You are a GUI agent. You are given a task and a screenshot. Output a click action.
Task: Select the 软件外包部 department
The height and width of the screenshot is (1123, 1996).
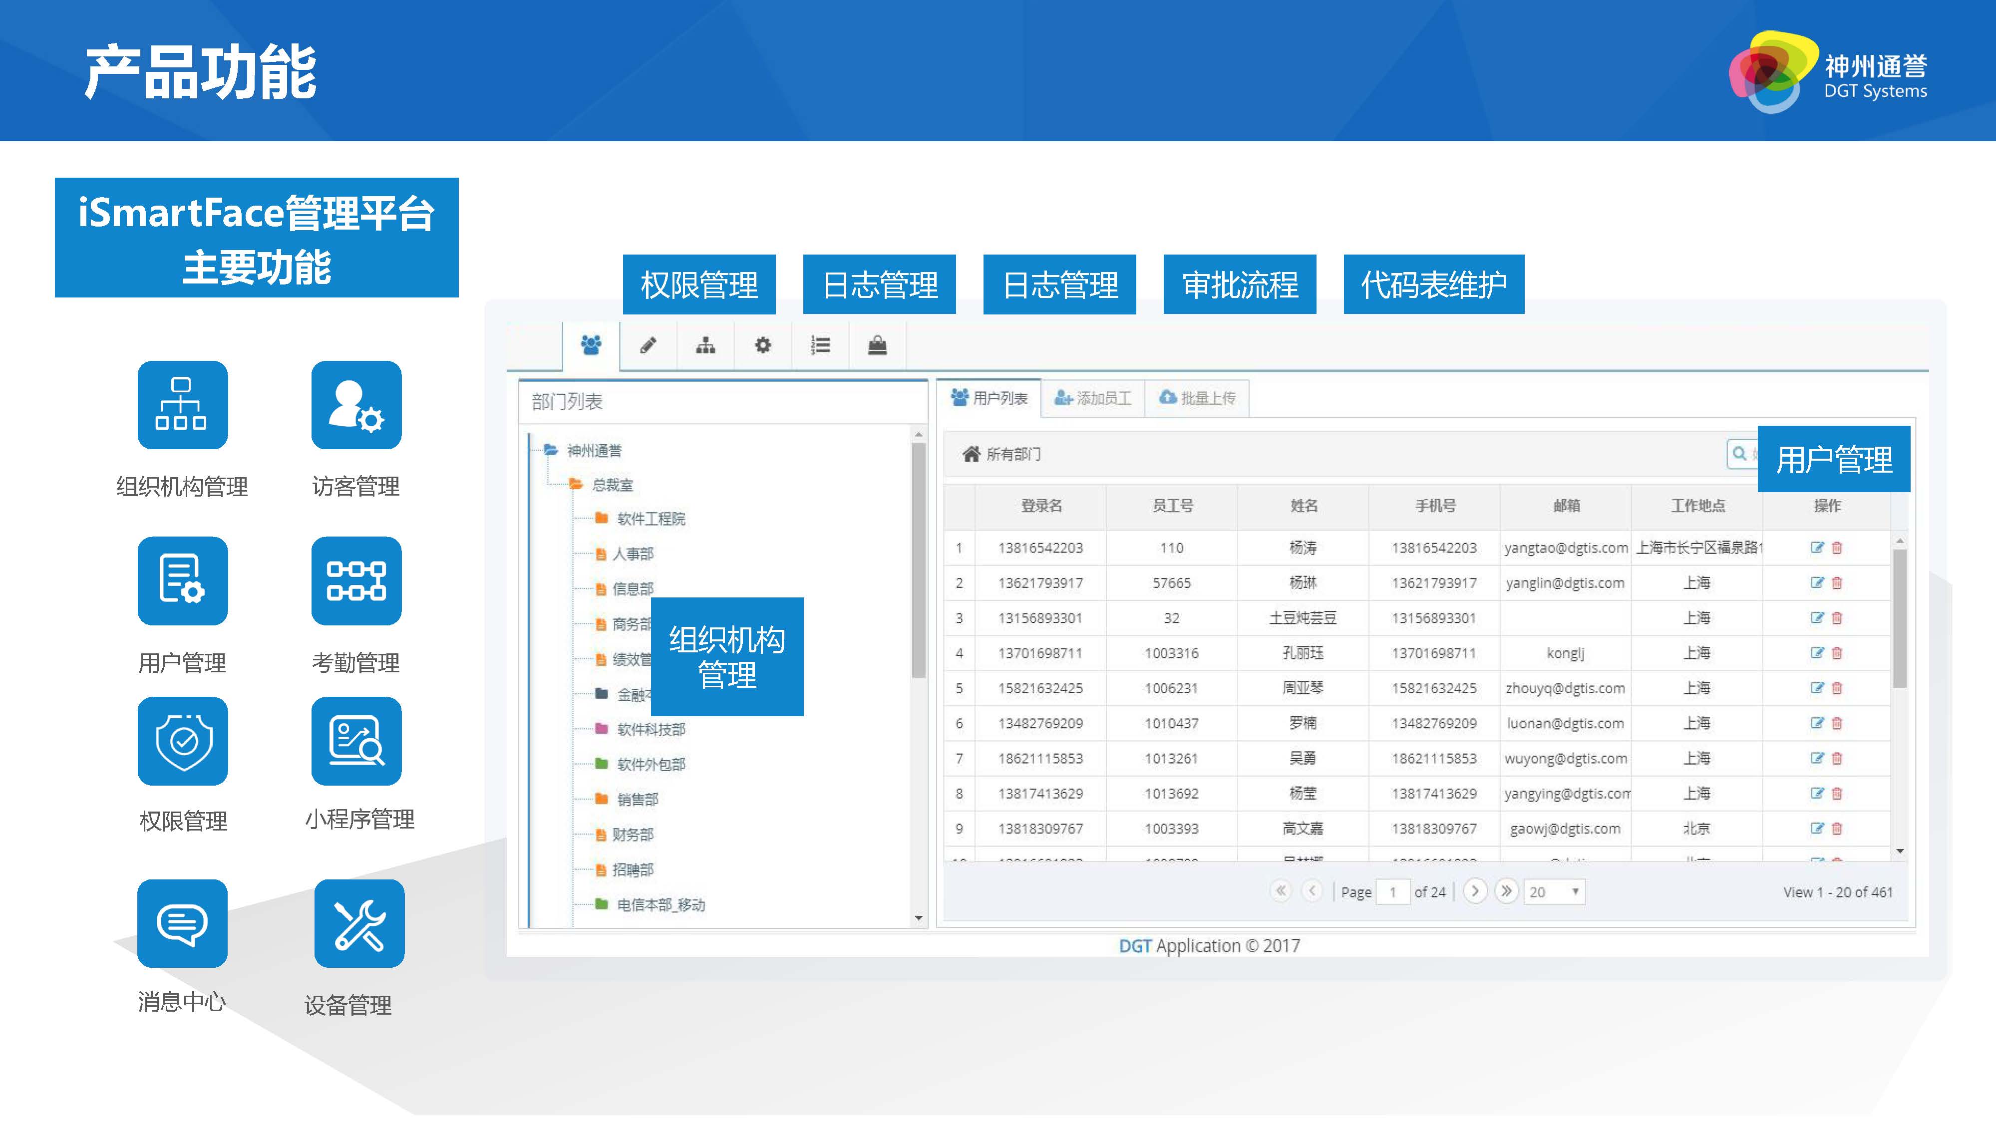click(x=651, y=765)
